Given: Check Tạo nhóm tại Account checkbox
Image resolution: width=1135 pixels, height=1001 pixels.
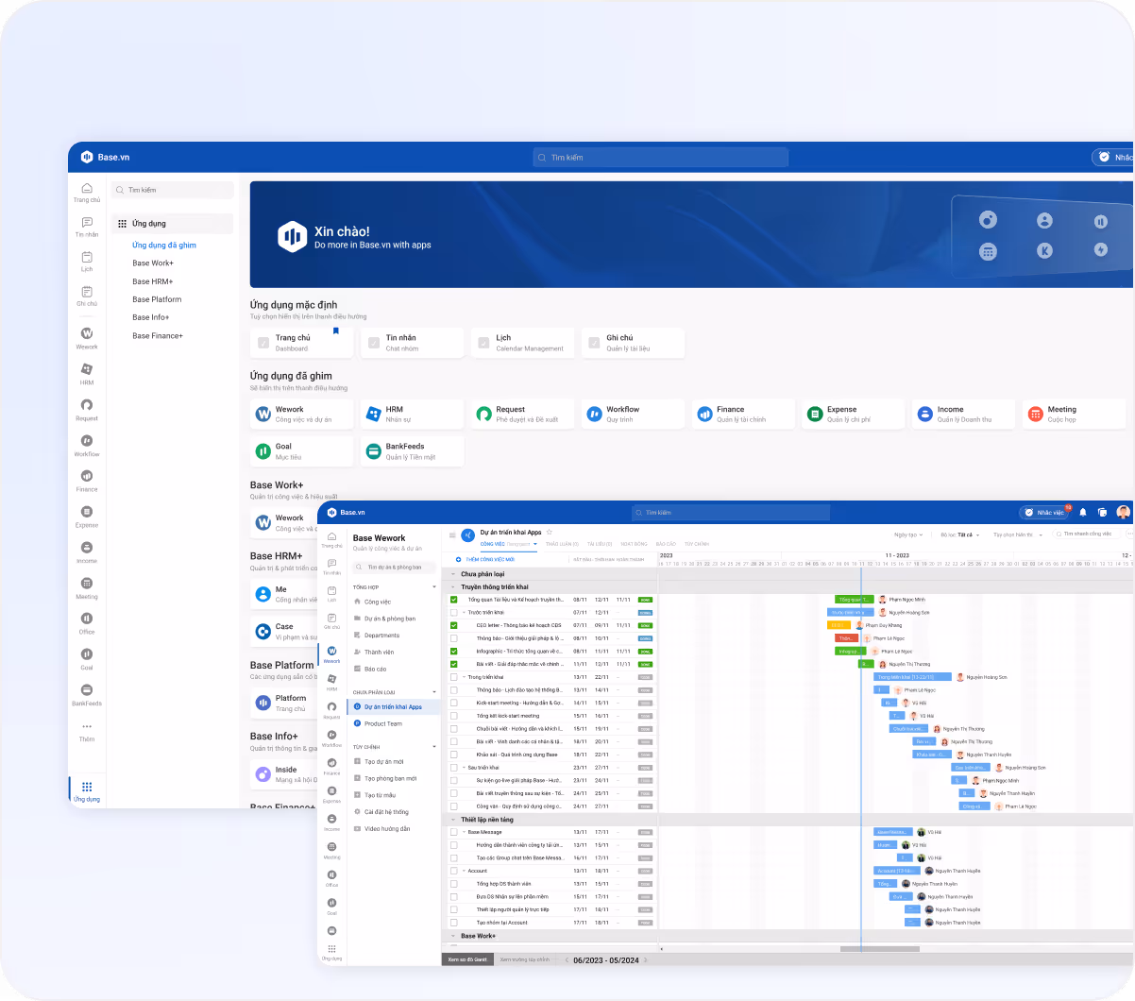Looking at the screenshot, I should coord(454,923).
